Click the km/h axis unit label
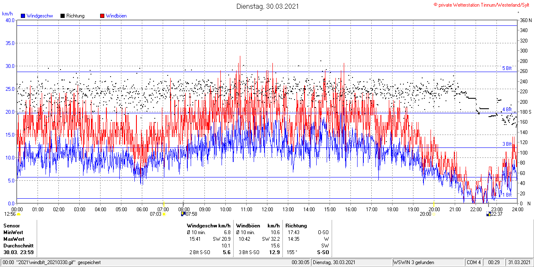 point(8,13)
